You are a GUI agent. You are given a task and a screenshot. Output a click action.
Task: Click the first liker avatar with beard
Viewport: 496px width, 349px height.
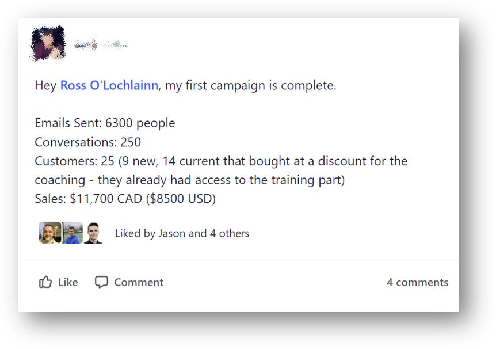click(x=49, y=233)
